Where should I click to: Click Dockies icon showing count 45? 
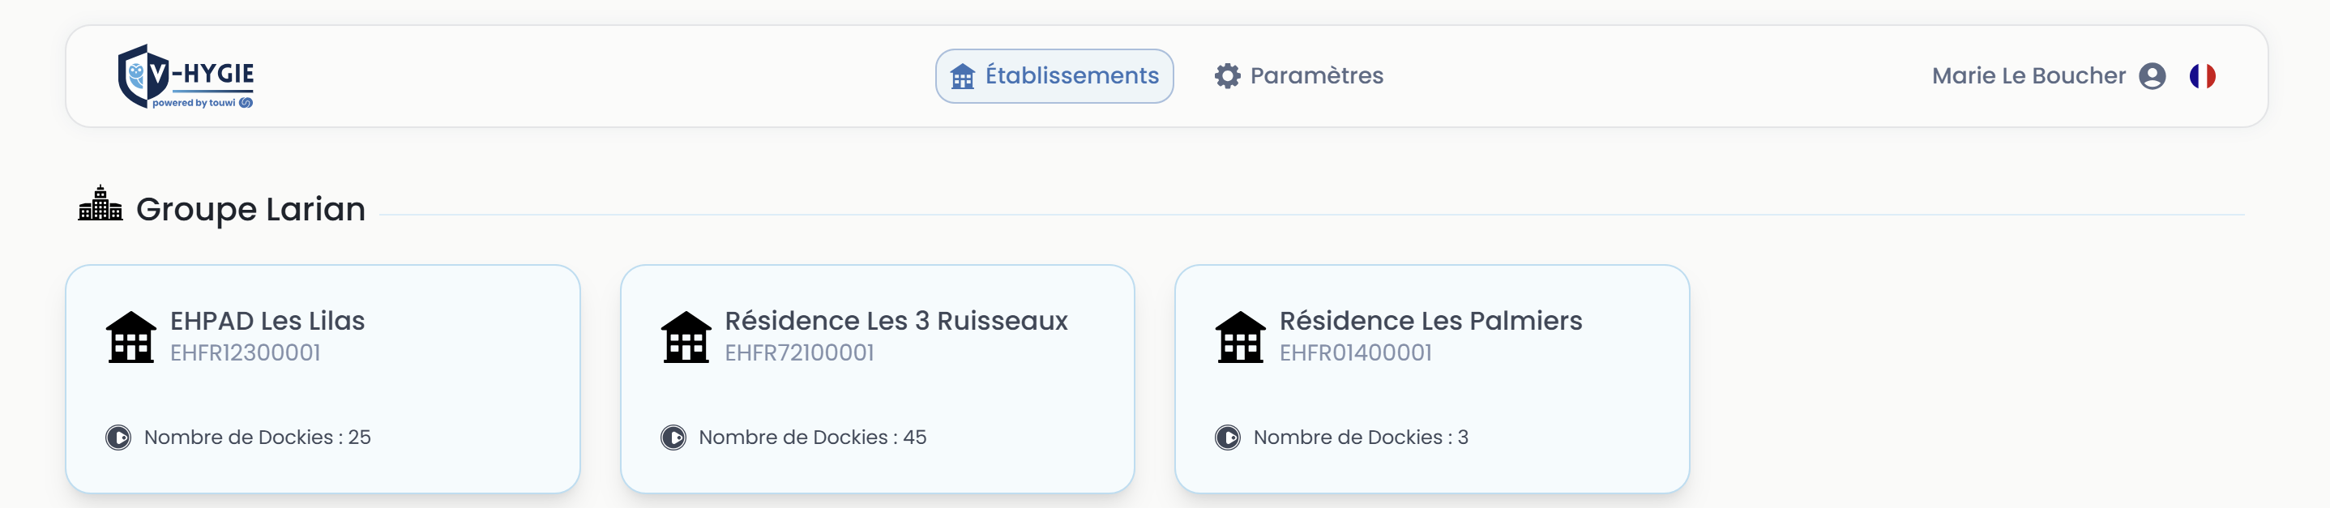673,438
